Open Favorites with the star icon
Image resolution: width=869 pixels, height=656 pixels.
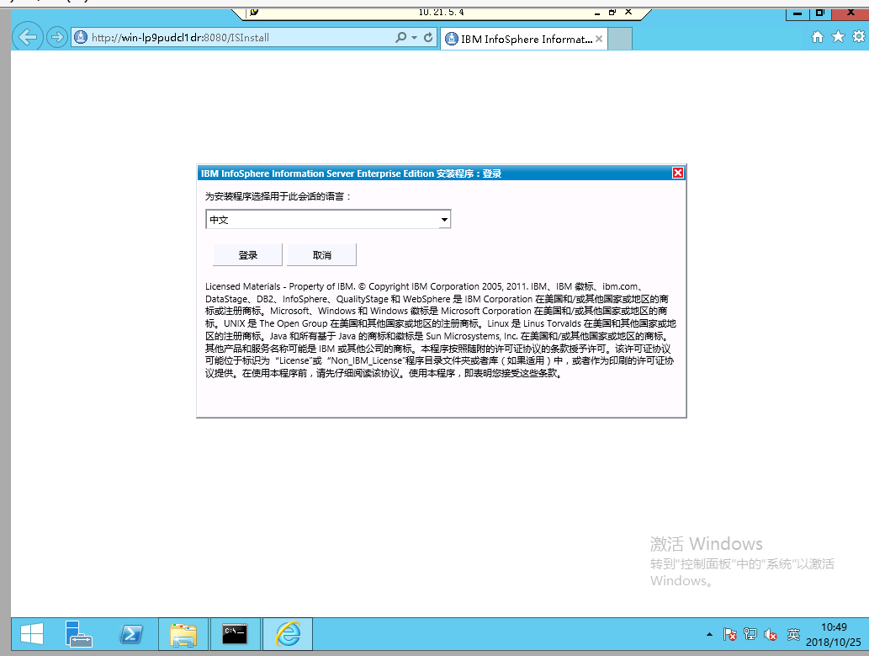836,38
